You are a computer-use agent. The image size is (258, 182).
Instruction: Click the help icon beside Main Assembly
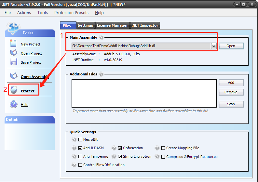[102, 37]
